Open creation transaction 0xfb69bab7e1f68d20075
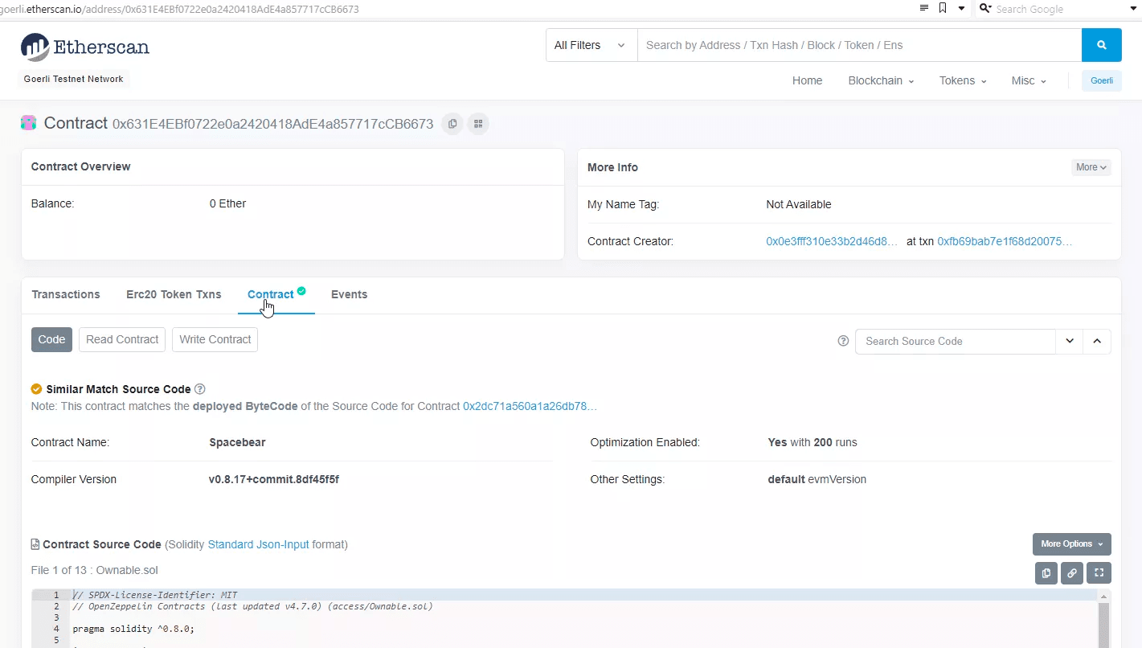The image size is (1142, 648). (x=1005, y=241)
